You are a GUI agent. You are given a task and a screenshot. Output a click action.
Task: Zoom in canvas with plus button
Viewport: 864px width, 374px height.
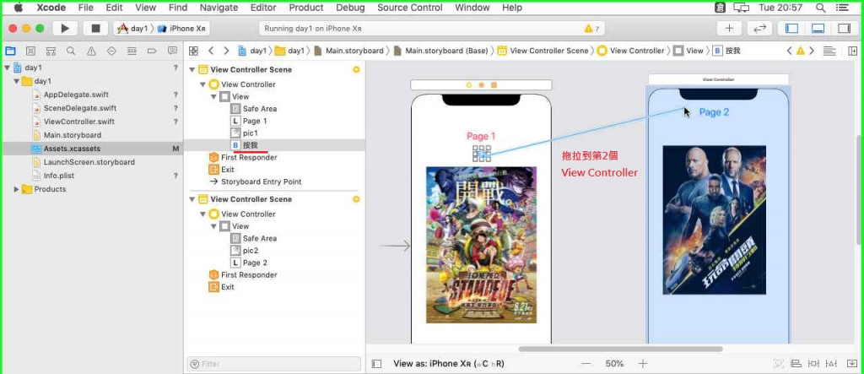pos(642,364)
